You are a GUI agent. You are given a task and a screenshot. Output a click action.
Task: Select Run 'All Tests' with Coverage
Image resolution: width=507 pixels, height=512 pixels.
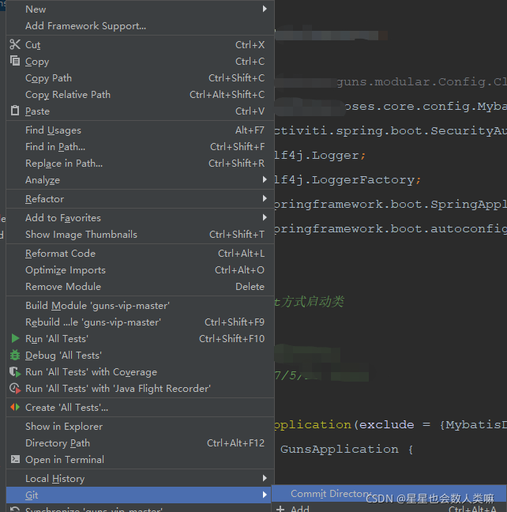(140, 372)
